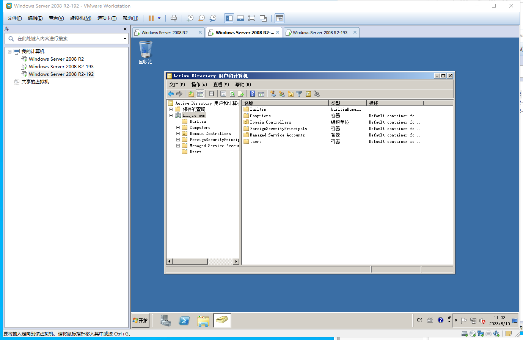Close the Windows Server 2008 R2-193 tab
This screenshot has height=340, width=523.
pos(355,33)
